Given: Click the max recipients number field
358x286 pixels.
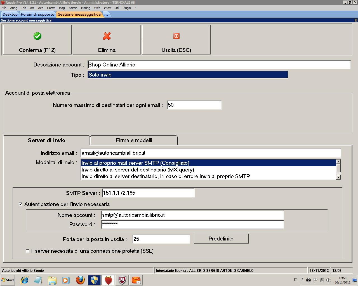Looking at the screenshot, I should [x=194, y=105].
